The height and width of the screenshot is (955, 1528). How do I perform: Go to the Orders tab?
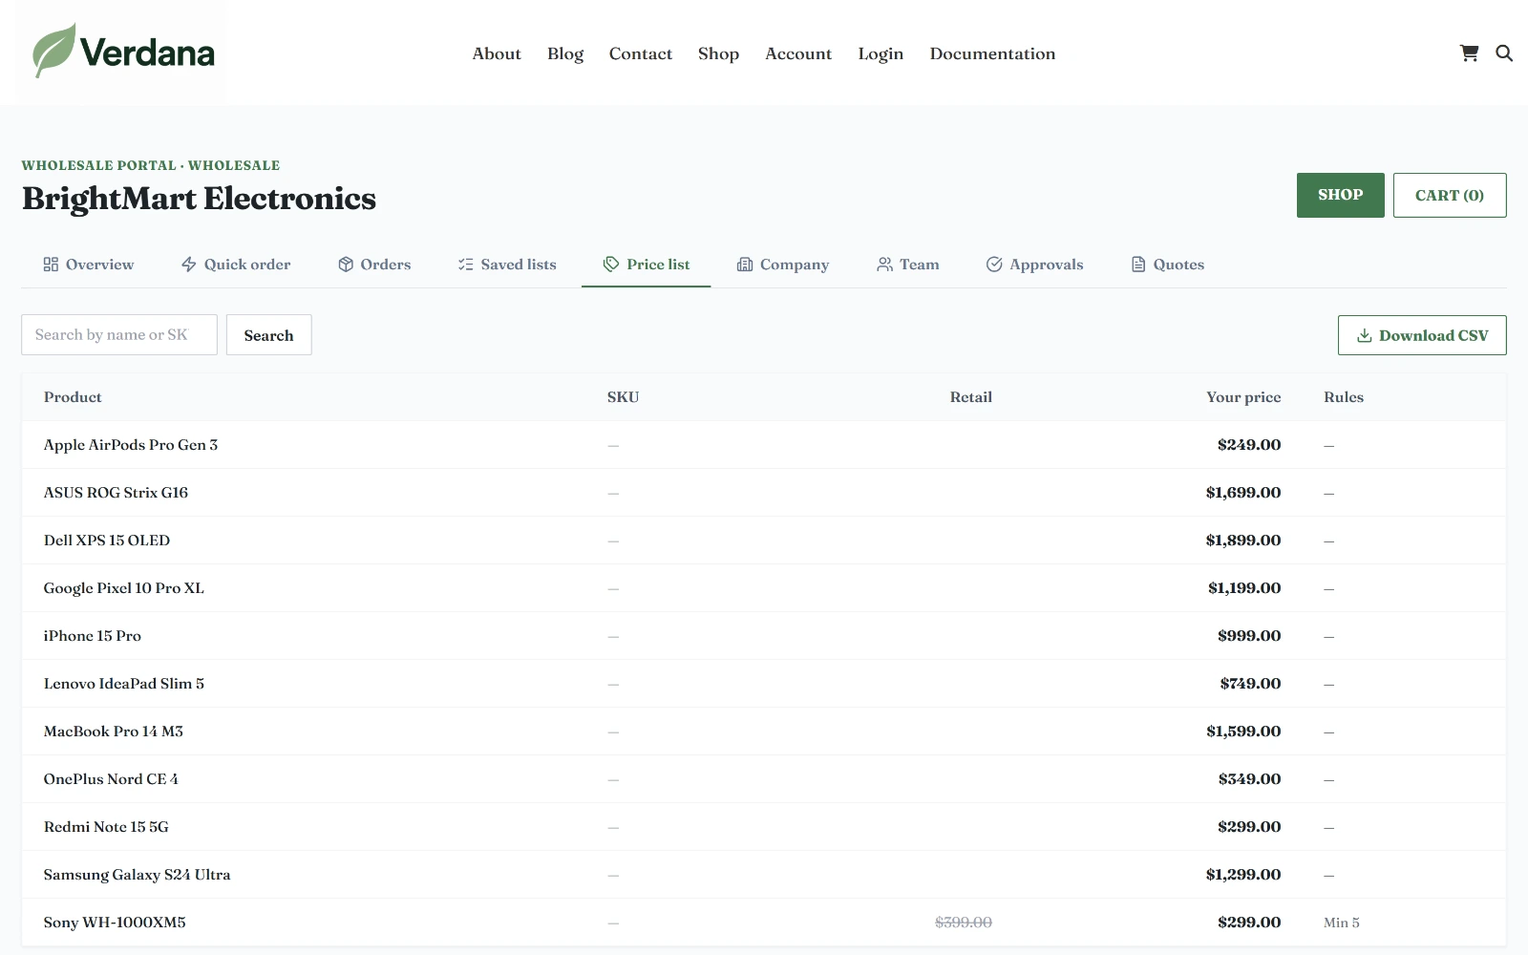coord(374,265)
